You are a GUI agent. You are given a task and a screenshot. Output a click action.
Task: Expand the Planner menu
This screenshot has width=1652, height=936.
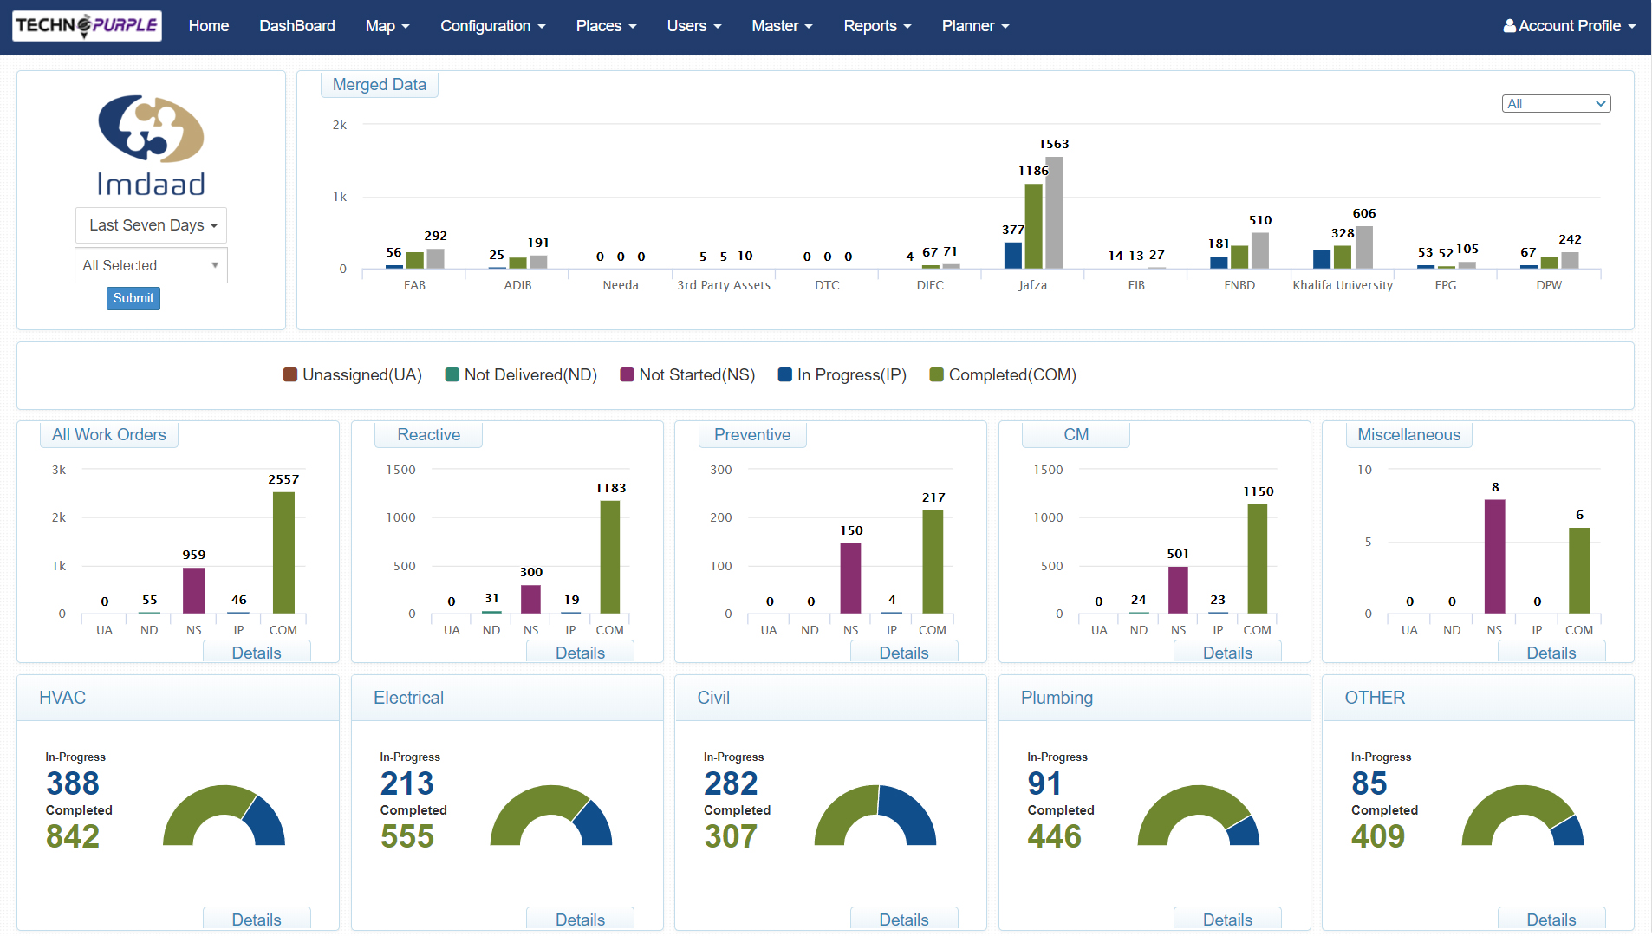tap(975, 26)
